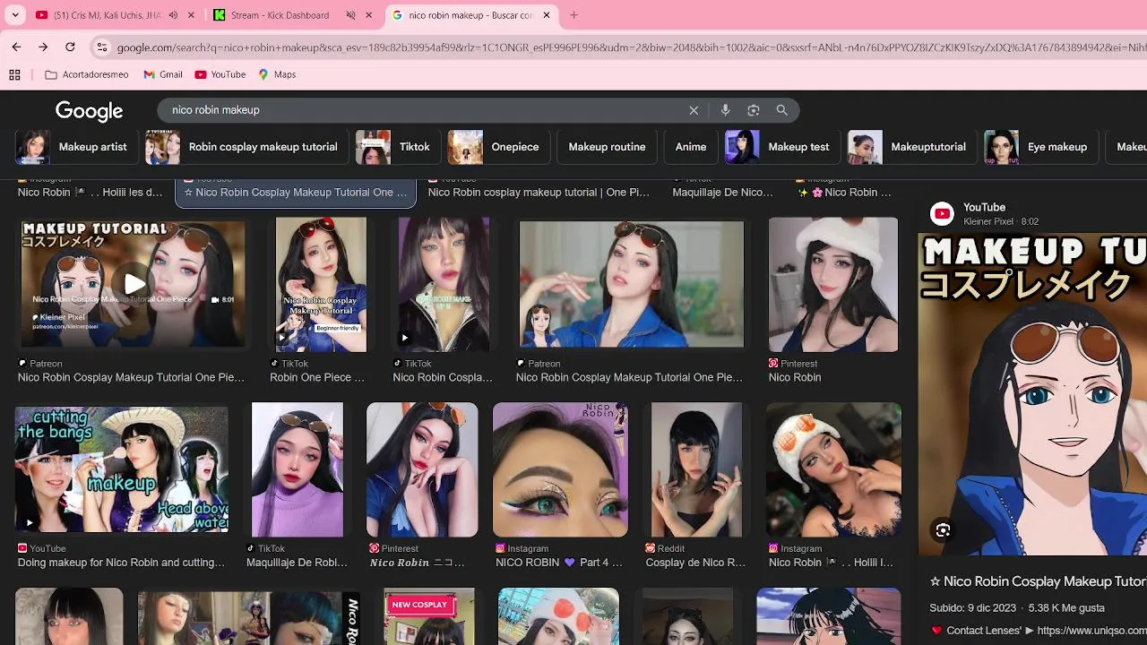Open 'Doing makeup for Nico Robin and cutting...' link
The width and height of the screenshot is (1147, 645).
pos(121,563)
